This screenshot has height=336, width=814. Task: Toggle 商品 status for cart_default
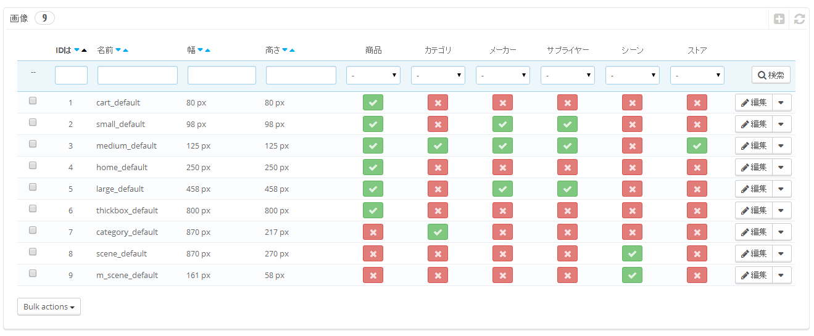pyautogui.click(x=373, y=103)
